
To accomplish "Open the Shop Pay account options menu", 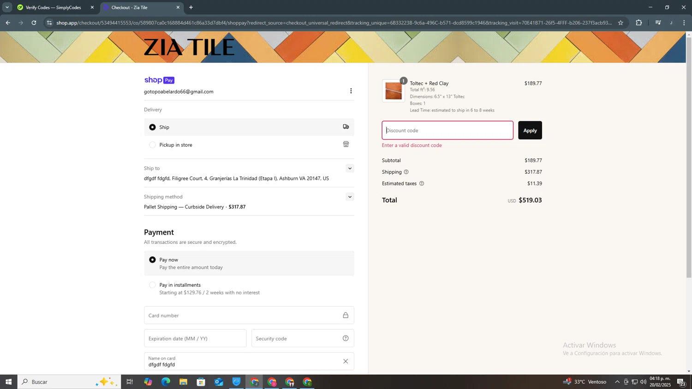I will coord(351,91).
